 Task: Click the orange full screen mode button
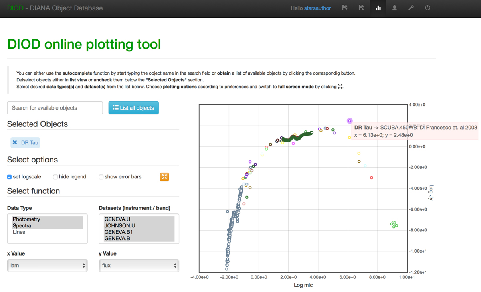click(x=164, y=177)
